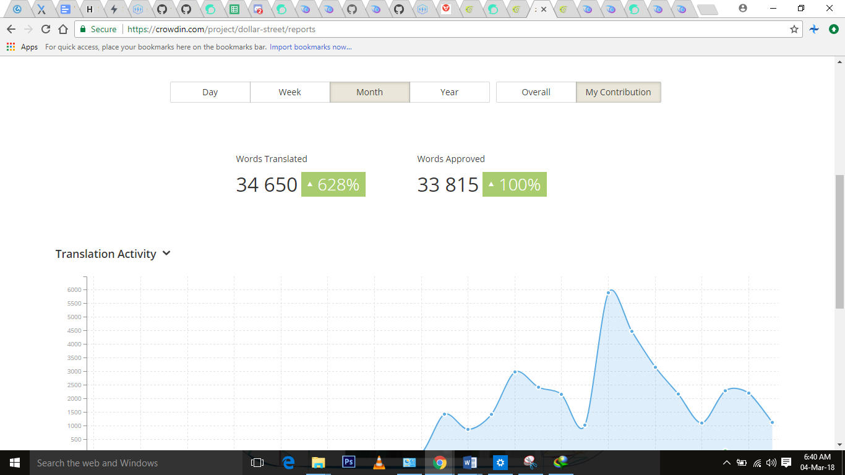Click the scrollbar up arrow

pyautogui.click(x=839, y=62)
